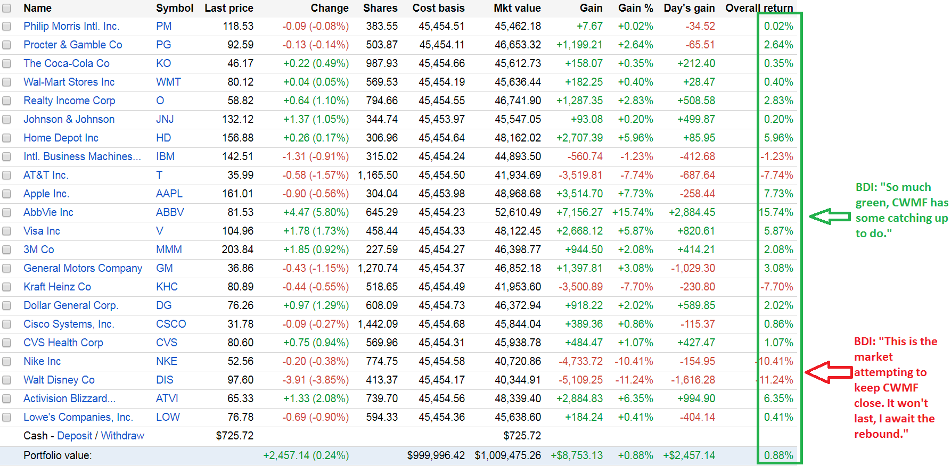Image resolution: width=951 pixels, height=466 pixels.
Task: Check the box next to Walt Disney Co
Action: [6, 380]
